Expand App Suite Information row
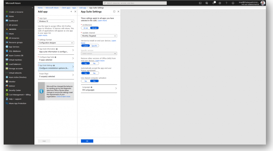Screen dimensions: 273x151 [56, 50]
